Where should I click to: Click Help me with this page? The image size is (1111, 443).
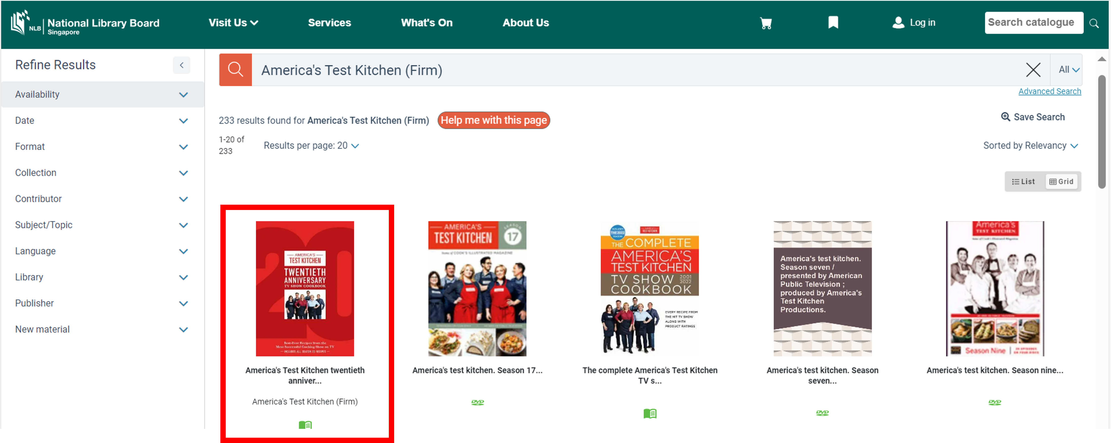(x=493, y=120)
